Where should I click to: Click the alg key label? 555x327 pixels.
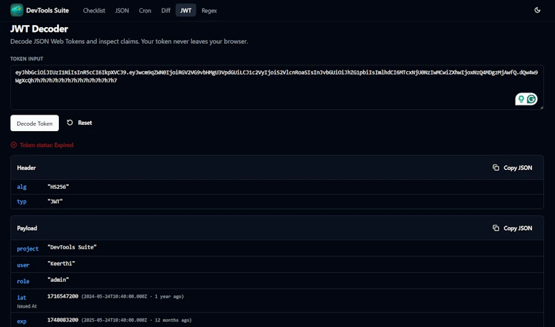[22, 187]
